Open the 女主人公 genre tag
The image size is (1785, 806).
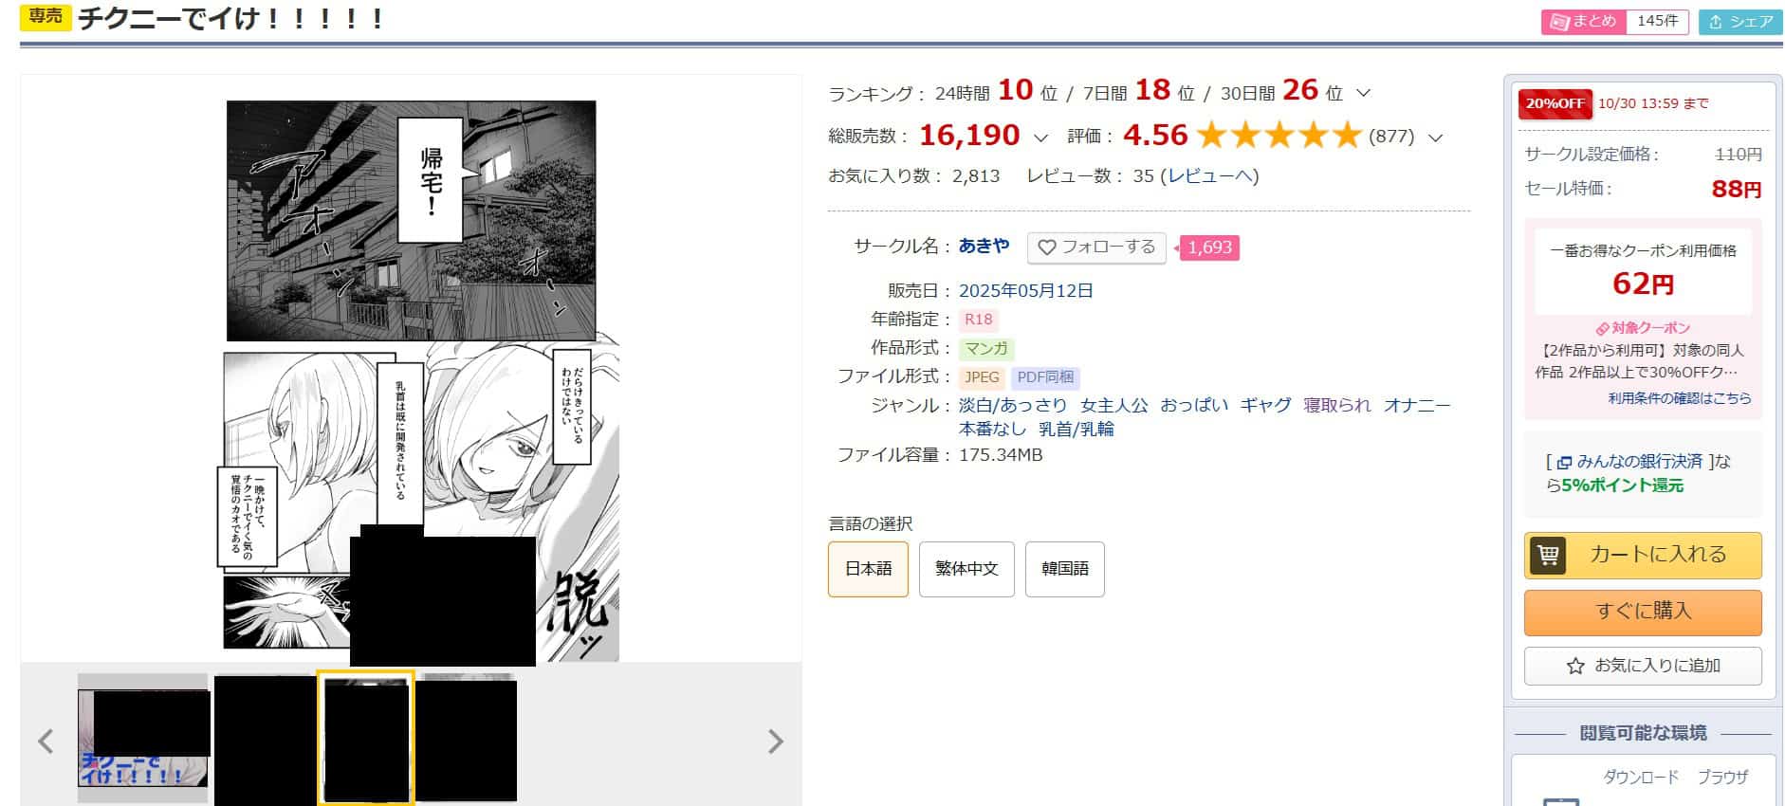pos(1113,405)
